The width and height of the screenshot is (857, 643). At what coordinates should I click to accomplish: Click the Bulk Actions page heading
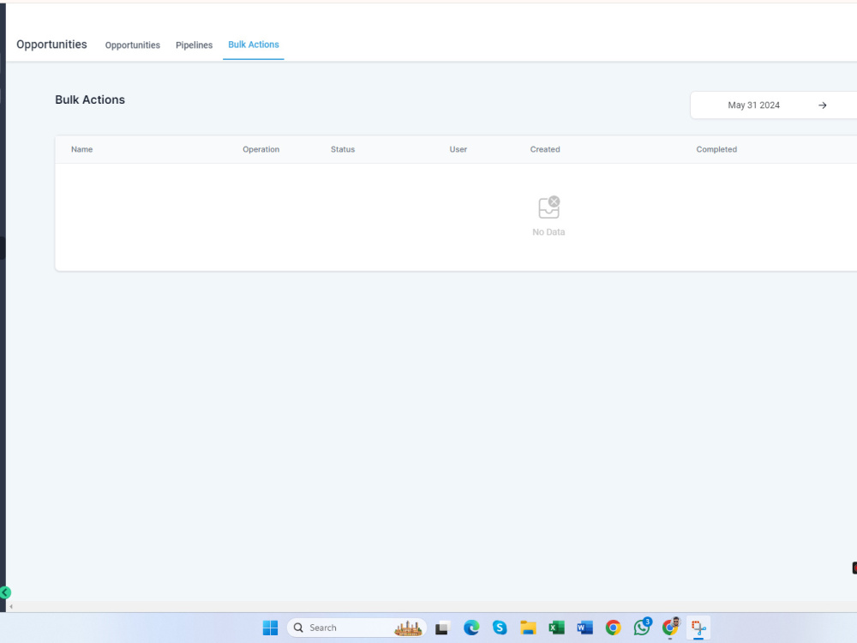pyautogui.click(x=90, y=99)
